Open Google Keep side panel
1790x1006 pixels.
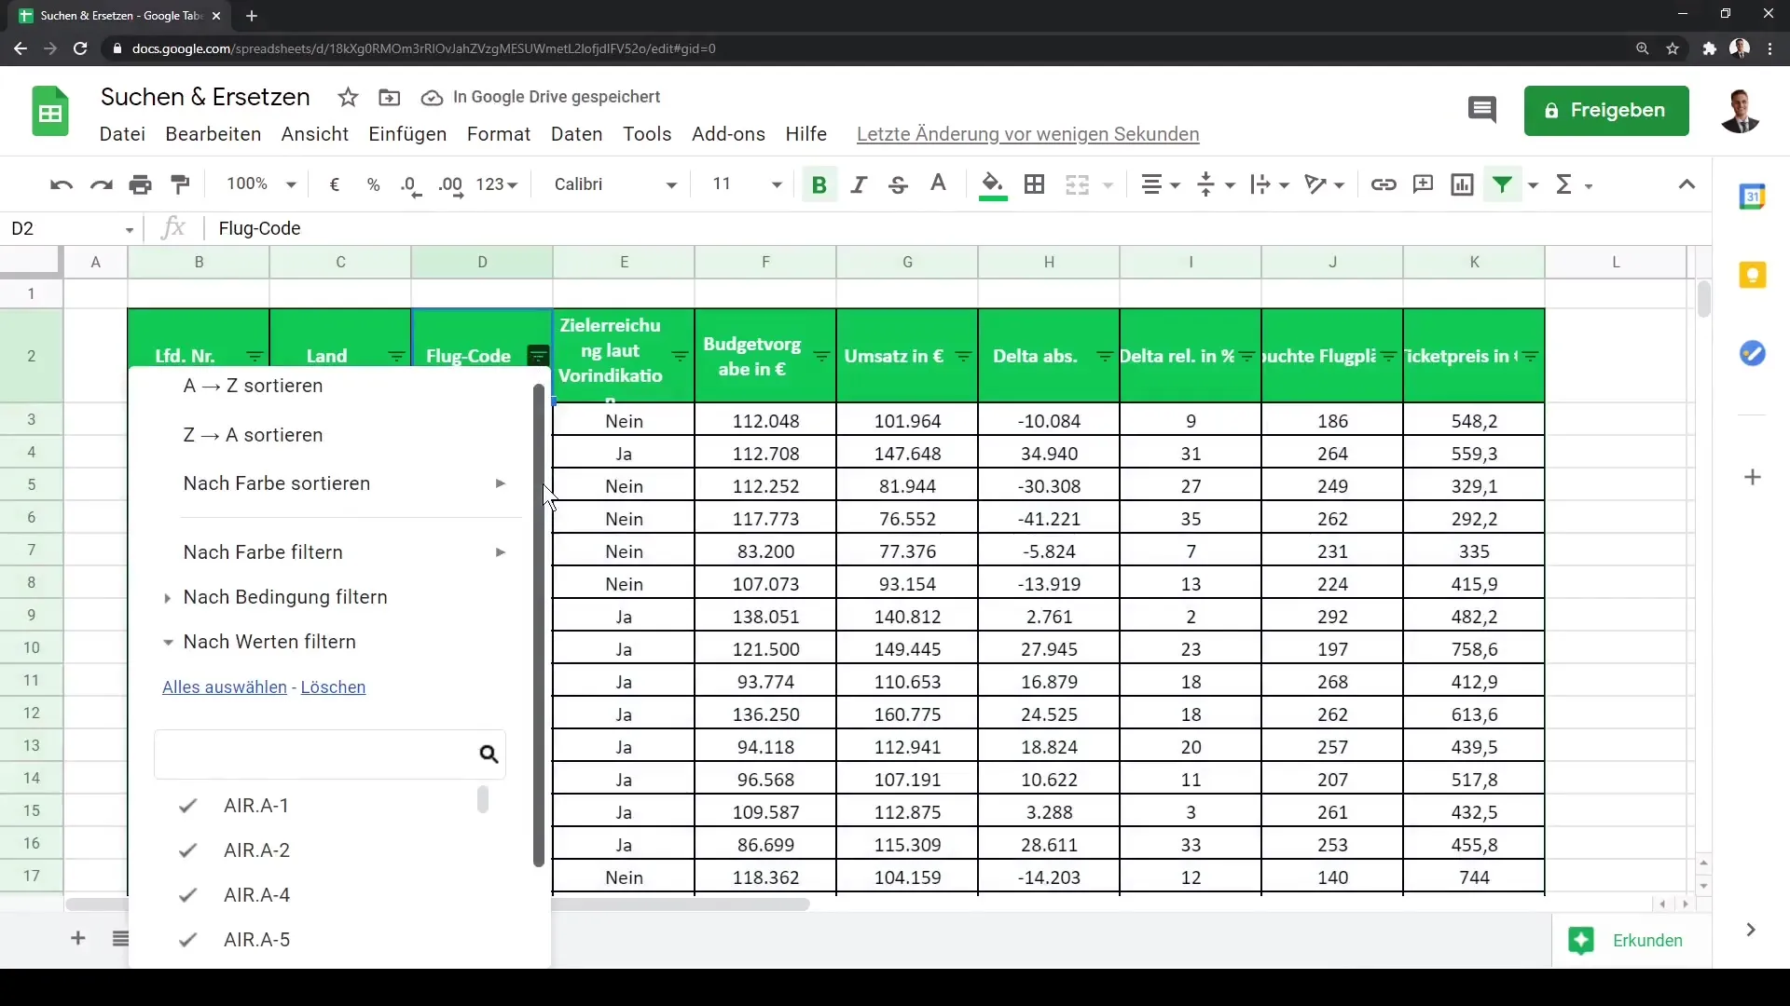coord(1753,275)
